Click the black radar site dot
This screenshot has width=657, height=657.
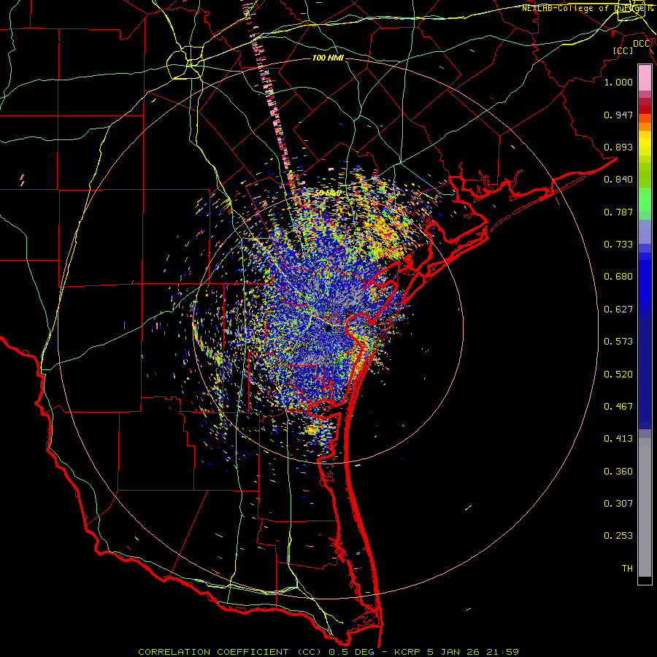pyautogui.click(x=328, y=328)
